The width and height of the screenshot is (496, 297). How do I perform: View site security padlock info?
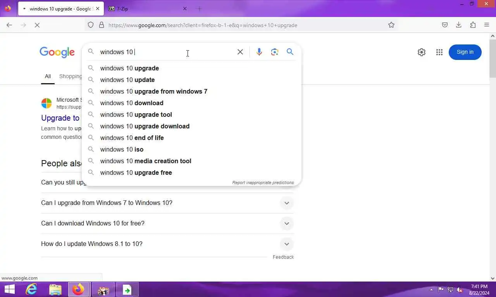(102, 25)
